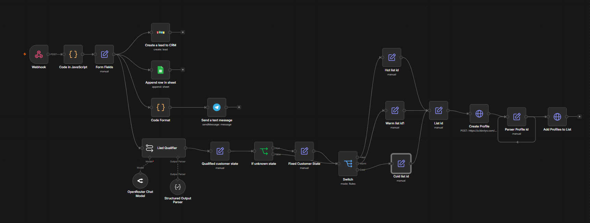
Task: Open the Lied Qualifier chain node
Action: [x=164, y=148]
